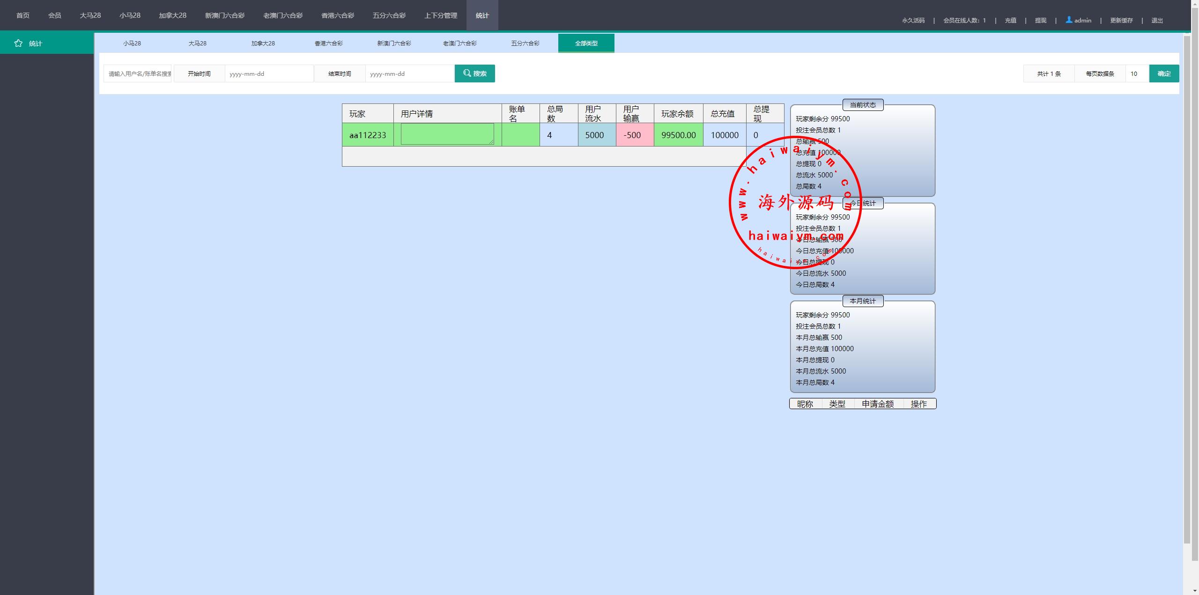Click 更新缓存 in the top bar
Viewport: 1199px width, 595px height.
click(x=1121, y=20)
